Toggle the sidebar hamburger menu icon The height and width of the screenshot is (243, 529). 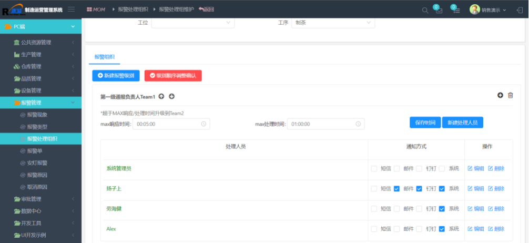point(71,9)
